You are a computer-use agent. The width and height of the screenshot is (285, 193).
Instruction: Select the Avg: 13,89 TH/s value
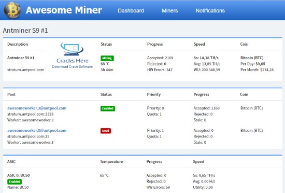pos(207,64)
